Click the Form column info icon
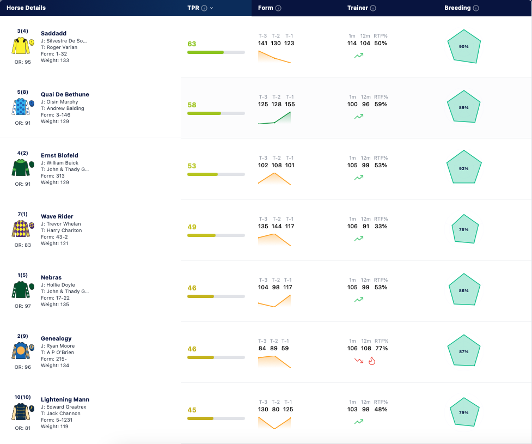This screenshot has width=532, height=444. point(278,8)
